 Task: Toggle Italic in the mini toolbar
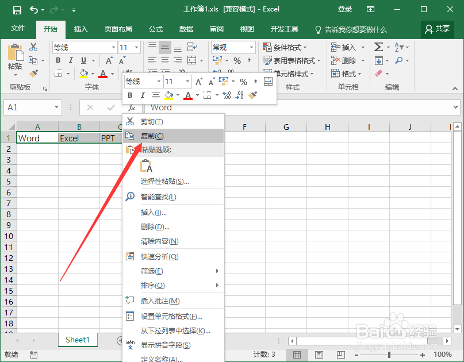pyautogui.click(x=143, y=95)
